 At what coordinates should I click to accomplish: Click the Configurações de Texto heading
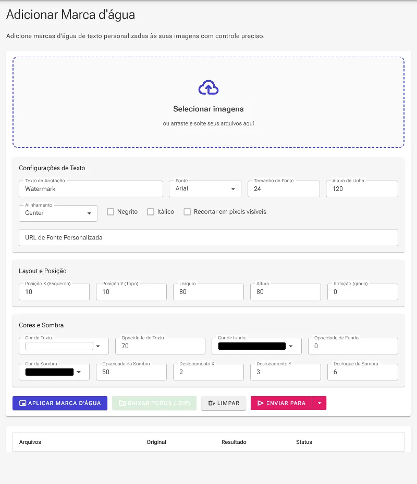[52, 168]
